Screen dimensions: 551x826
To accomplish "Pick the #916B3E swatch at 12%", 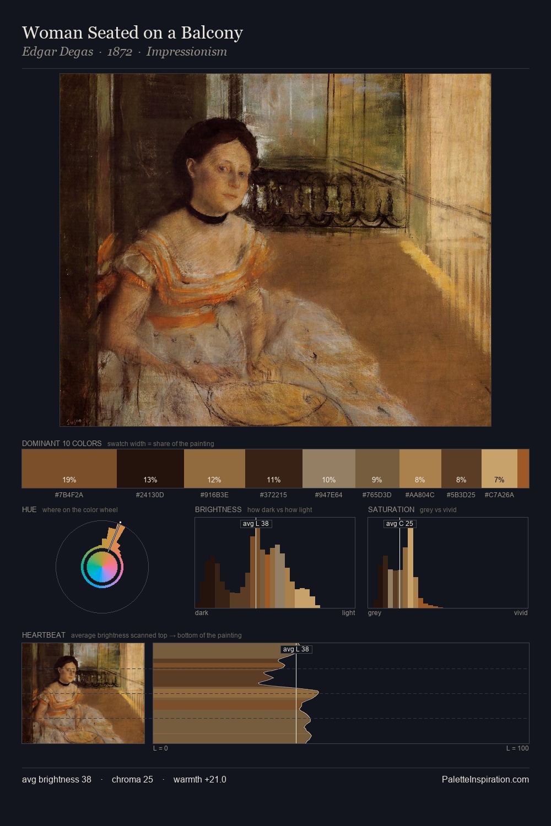I will 214,469.
